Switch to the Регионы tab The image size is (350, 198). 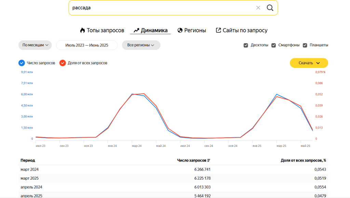[195, 30]
